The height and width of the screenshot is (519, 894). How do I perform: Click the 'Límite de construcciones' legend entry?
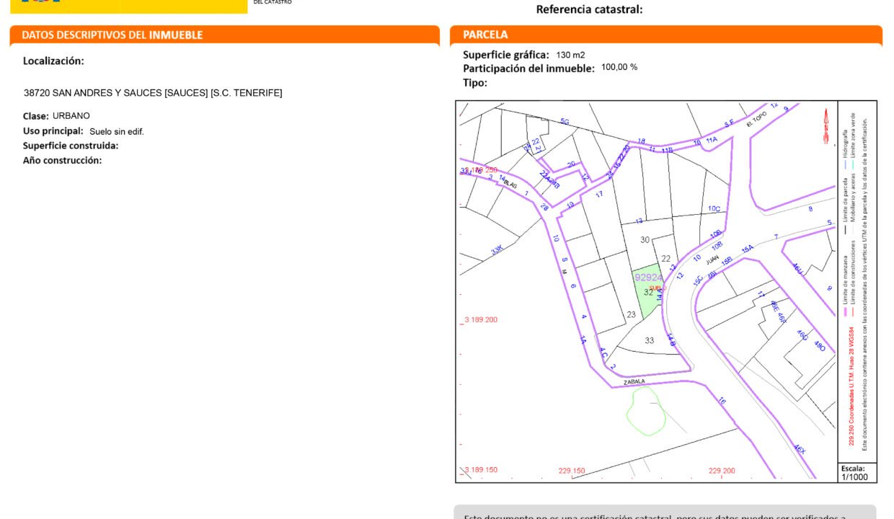(854, 279)
